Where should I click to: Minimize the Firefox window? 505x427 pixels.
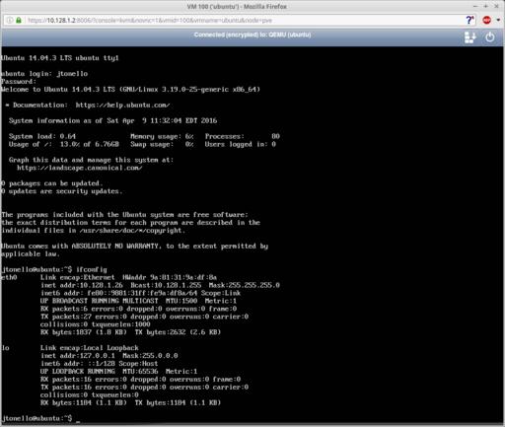pyautogui.click(x=475, y=6)
